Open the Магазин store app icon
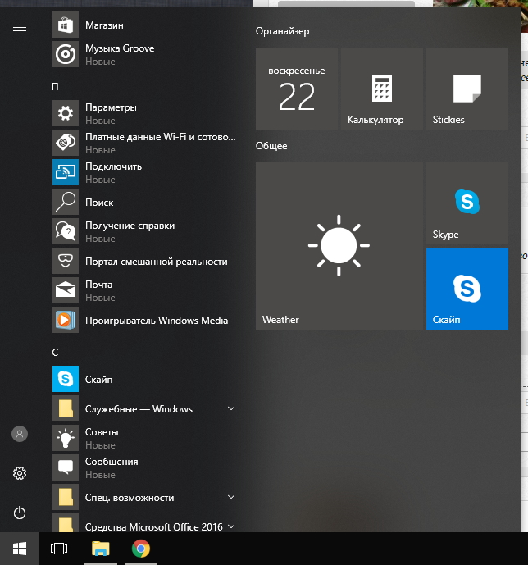This screenshot has height=565, width=528. click(x=66, y=25)
